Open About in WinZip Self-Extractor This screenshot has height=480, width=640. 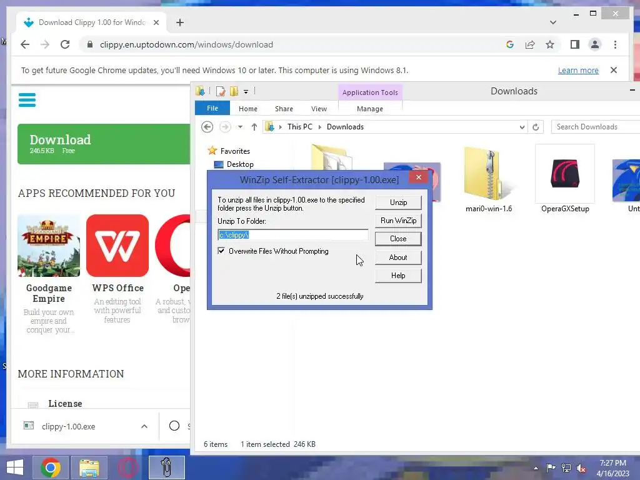398,257
